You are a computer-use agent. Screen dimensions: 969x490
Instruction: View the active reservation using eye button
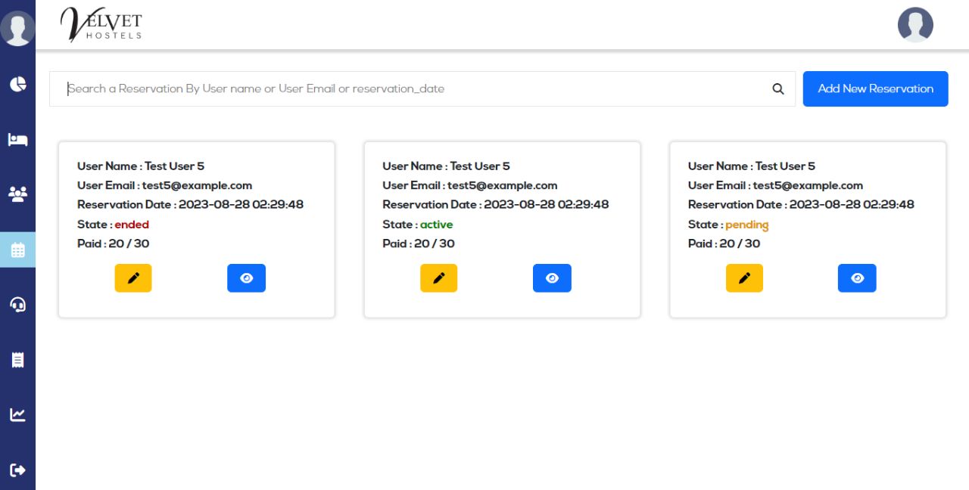click(x=552, y=278)
